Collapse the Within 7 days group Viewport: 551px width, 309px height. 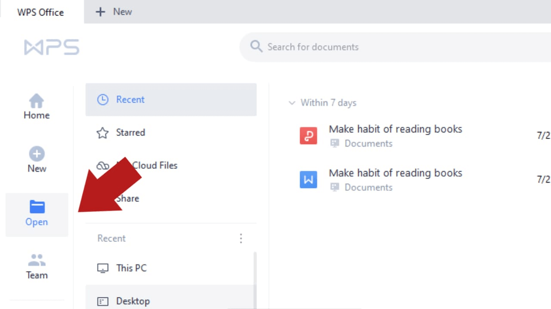pos(292,102)
